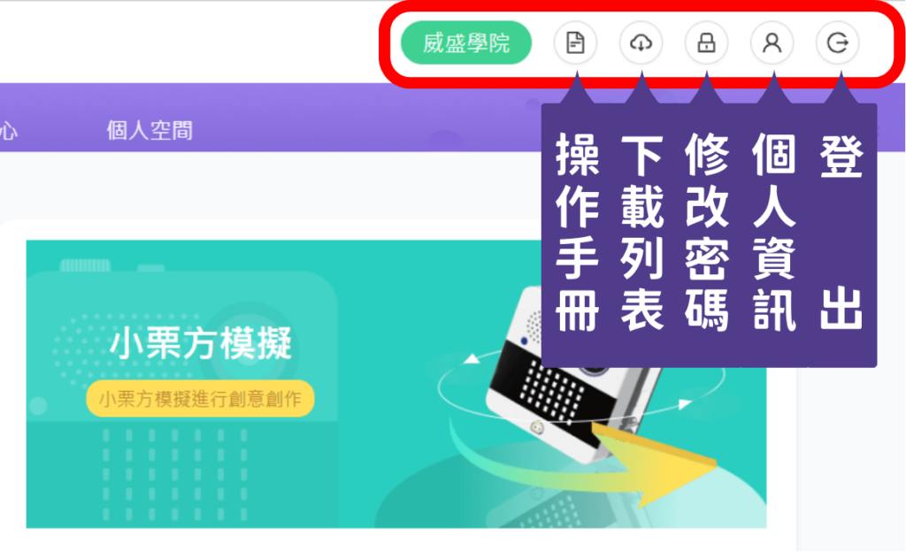The width and height of the screenshot is (906, 552).
Task: Click the 登出 annotation label
Action: click(841, 233)
